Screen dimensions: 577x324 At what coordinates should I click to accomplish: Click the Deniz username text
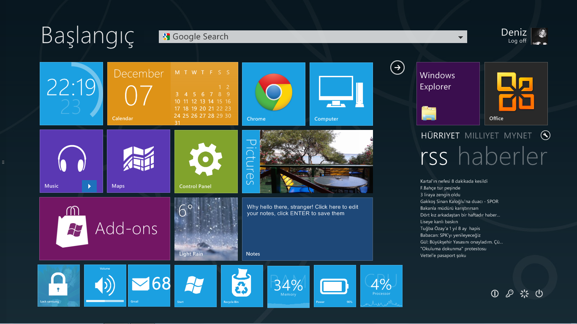tap(514, 32)
